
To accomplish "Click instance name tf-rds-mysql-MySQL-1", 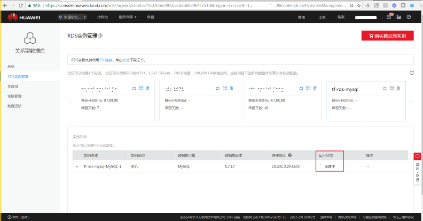I will tap(102, 166).
